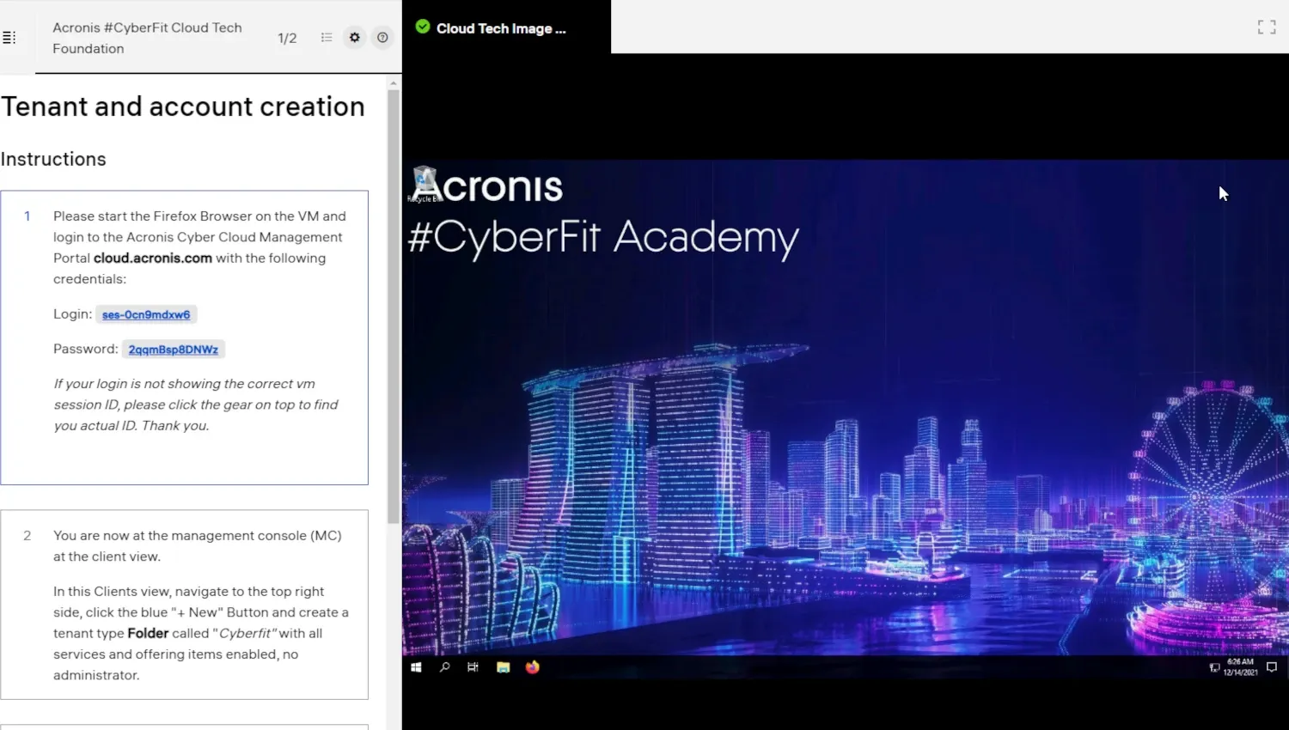The width and height of the screenshot is (1289, 730).
Task: Click the bold "cloud.acronis.com" text
Action: (153, 258)
